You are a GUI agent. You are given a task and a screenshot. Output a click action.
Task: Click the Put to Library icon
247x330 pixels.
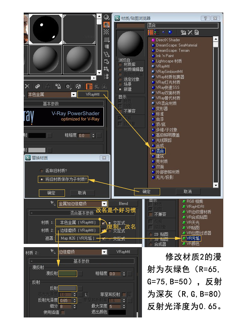[x=58, y=86]
